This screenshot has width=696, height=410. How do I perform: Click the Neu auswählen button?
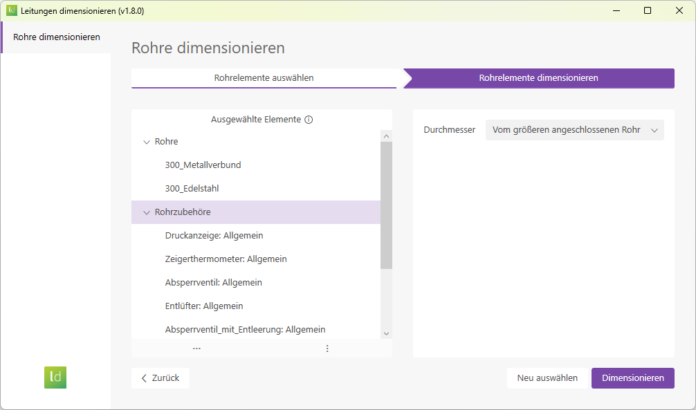tap(547, 378)
